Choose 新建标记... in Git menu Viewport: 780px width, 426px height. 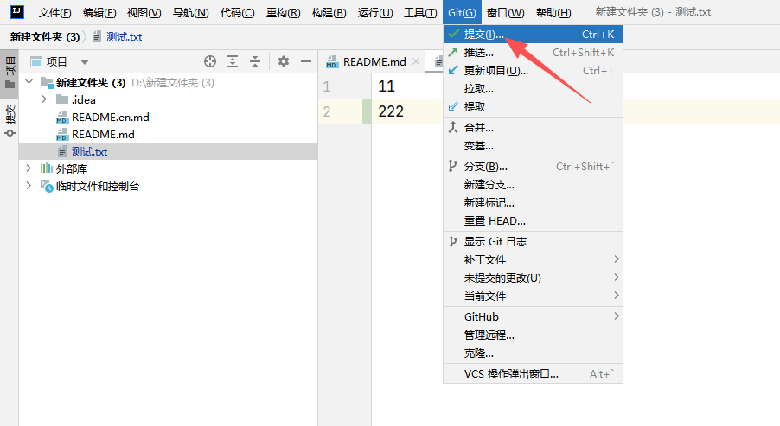(x=533, y=203)
